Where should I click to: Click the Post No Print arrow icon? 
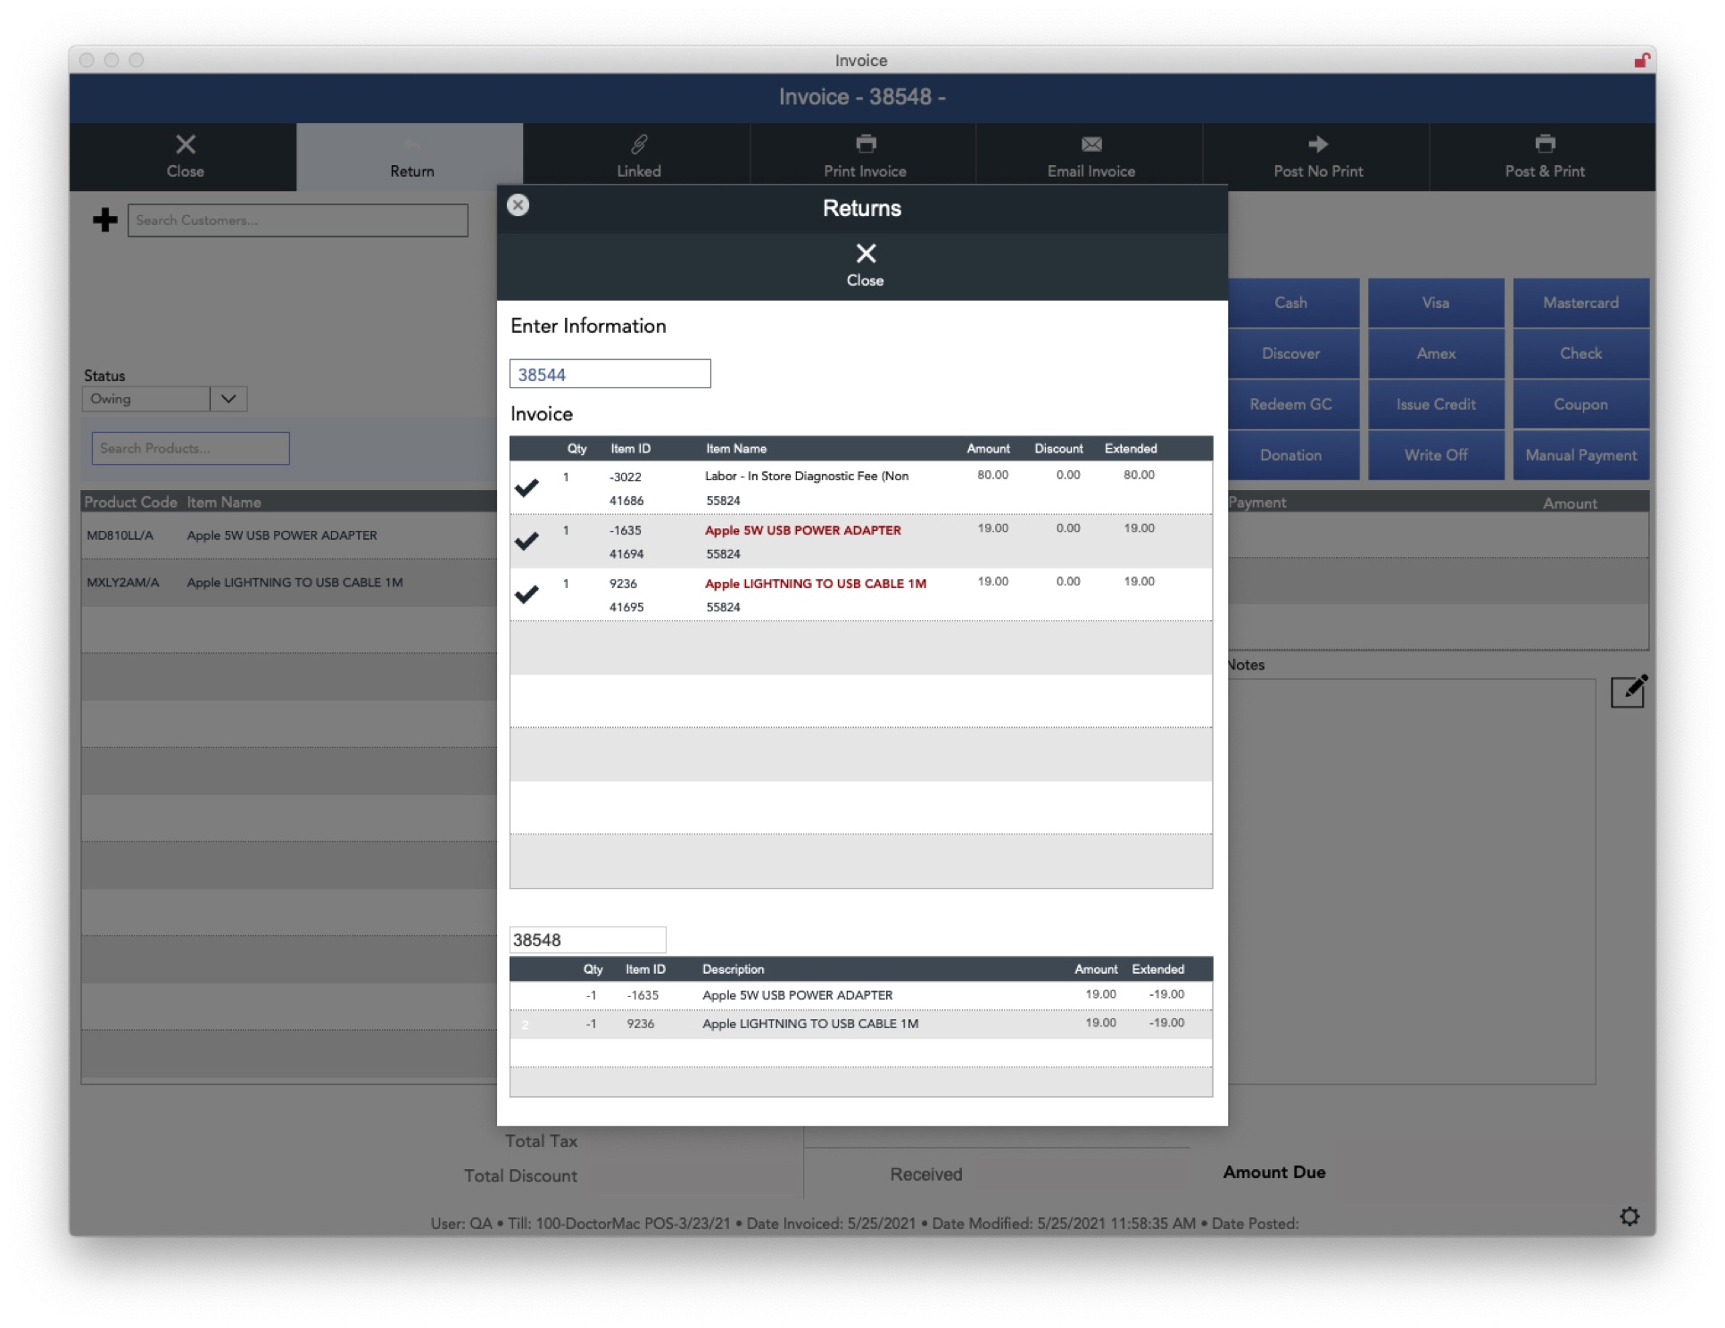pyautogui.click(x=1317, y=144)
